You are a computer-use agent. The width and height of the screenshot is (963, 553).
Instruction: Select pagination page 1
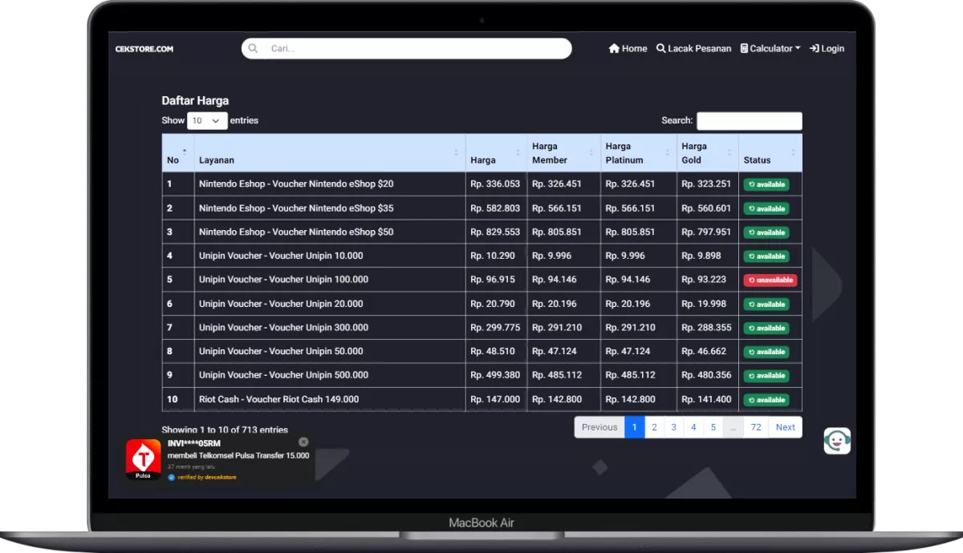coord(634,427)
